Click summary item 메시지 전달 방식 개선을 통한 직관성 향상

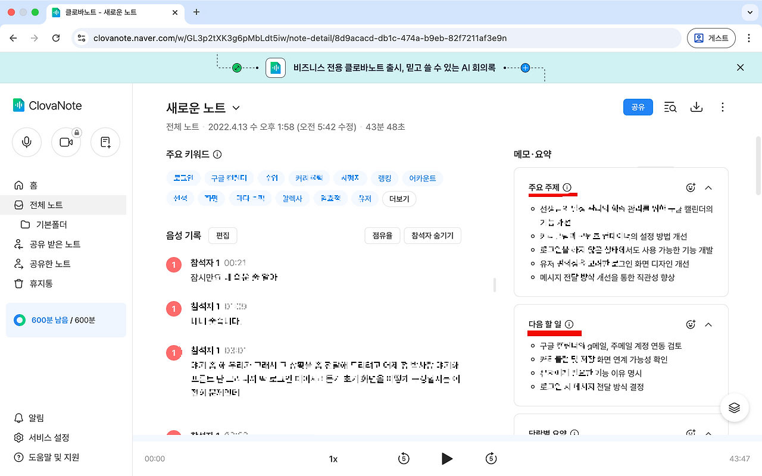pos(607,277)
